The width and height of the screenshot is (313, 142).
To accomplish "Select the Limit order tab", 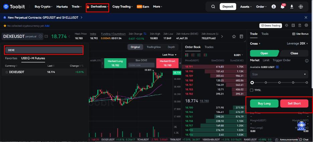I will 266,60.
